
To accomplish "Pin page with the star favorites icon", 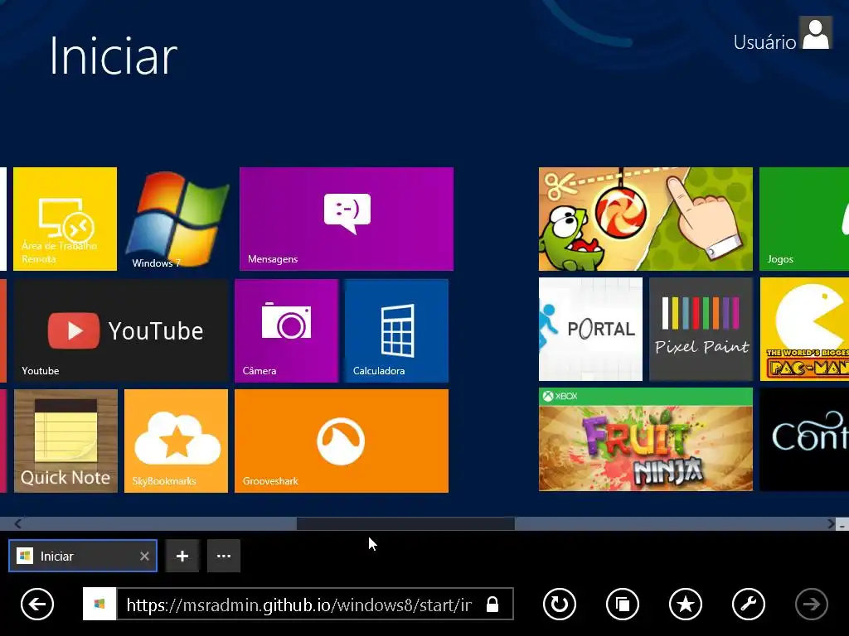I will pos(686,604).
